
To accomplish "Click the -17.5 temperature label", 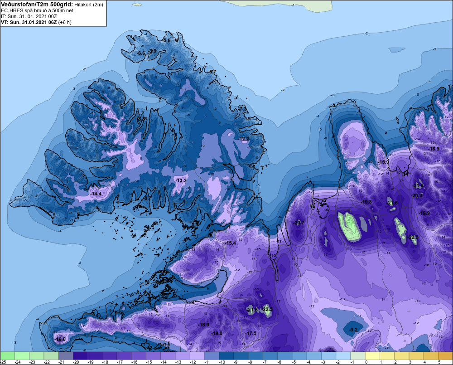I will pos(251,333).
